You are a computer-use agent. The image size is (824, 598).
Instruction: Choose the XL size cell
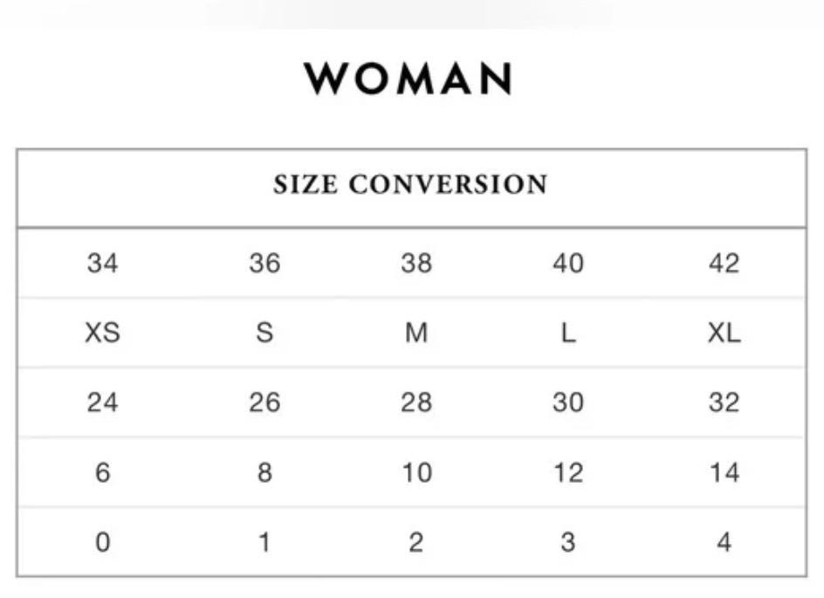[724, 333]
